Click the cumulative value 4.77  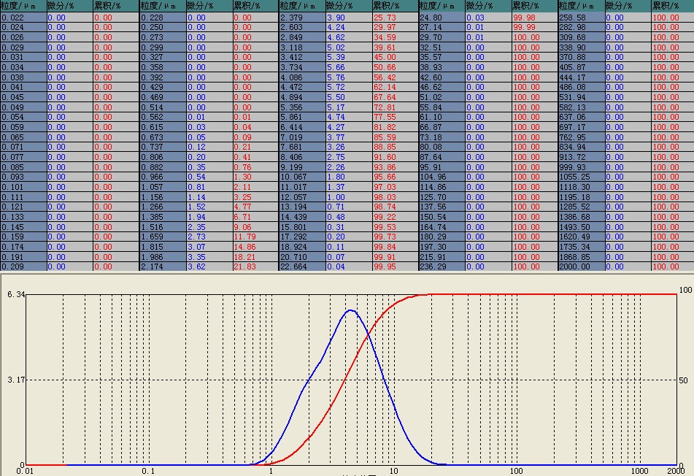(242, 207)
